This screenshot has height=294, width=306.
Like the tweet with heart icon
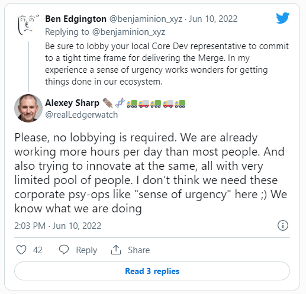(x=21, y=250)
